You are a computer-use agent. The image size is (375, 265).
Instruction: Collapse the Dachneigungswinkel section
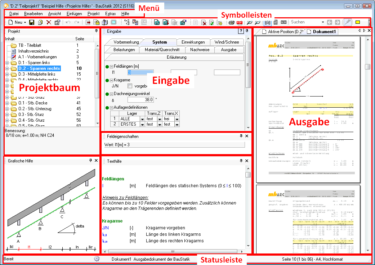click(x=111, y=94)
